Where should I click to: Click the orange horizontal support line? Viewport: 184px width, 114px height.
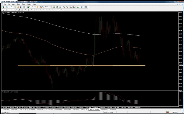82,66
